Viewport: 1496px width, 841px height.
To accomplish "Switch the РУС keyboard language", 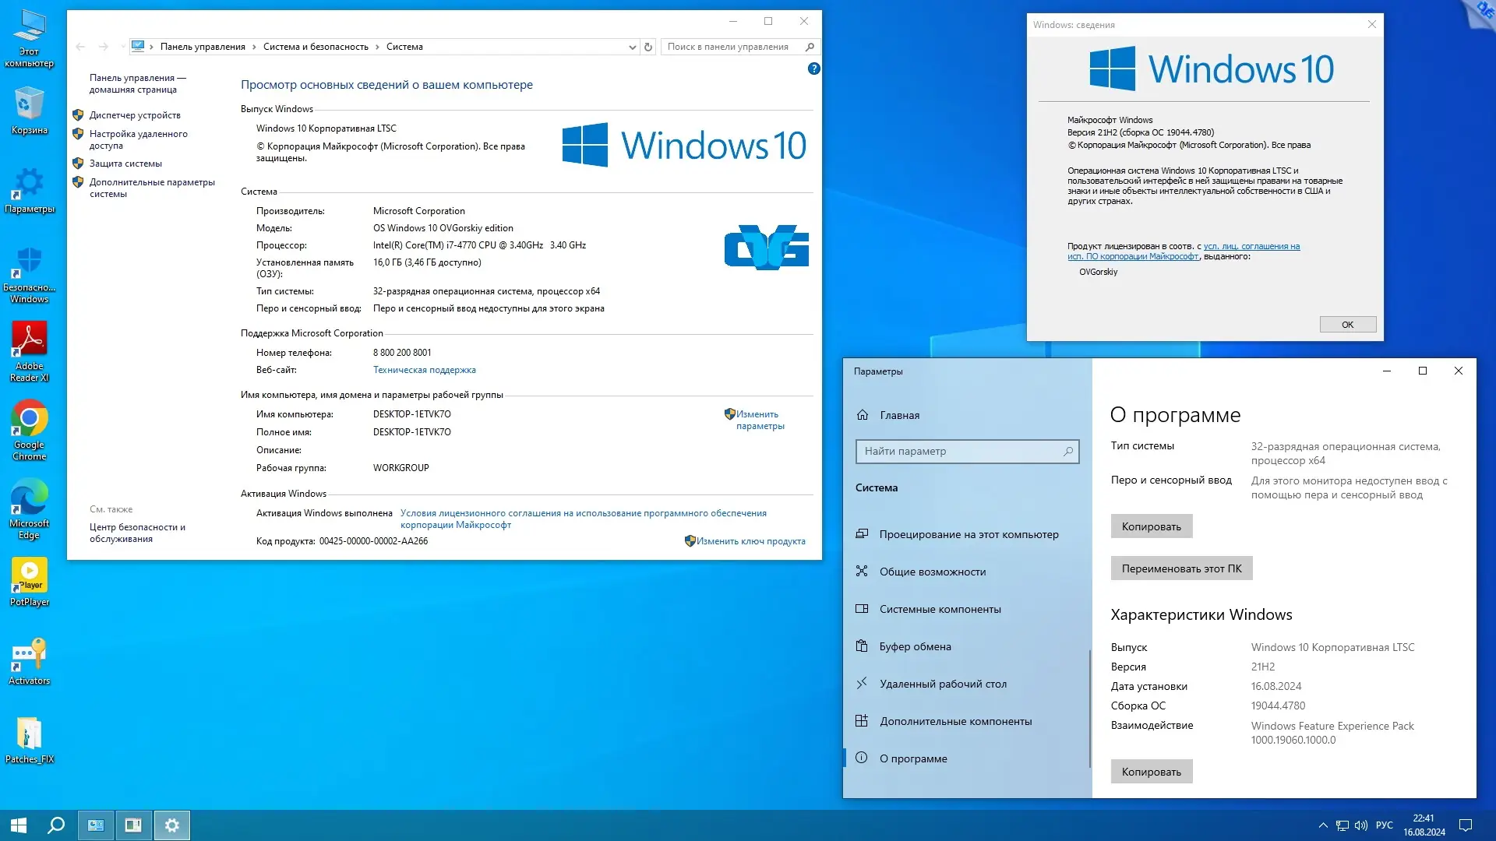I will pos(1384,825).
